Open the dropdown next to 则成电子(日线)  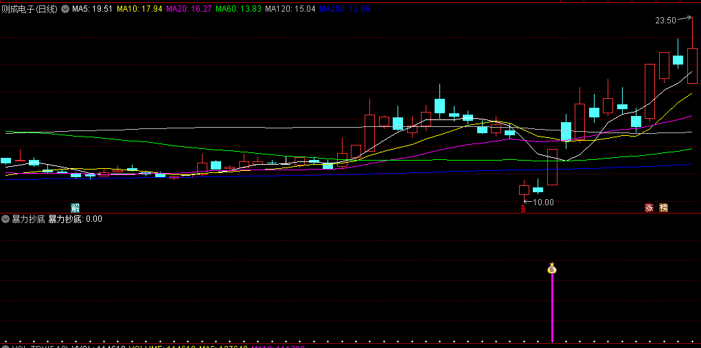pos(65,8)
